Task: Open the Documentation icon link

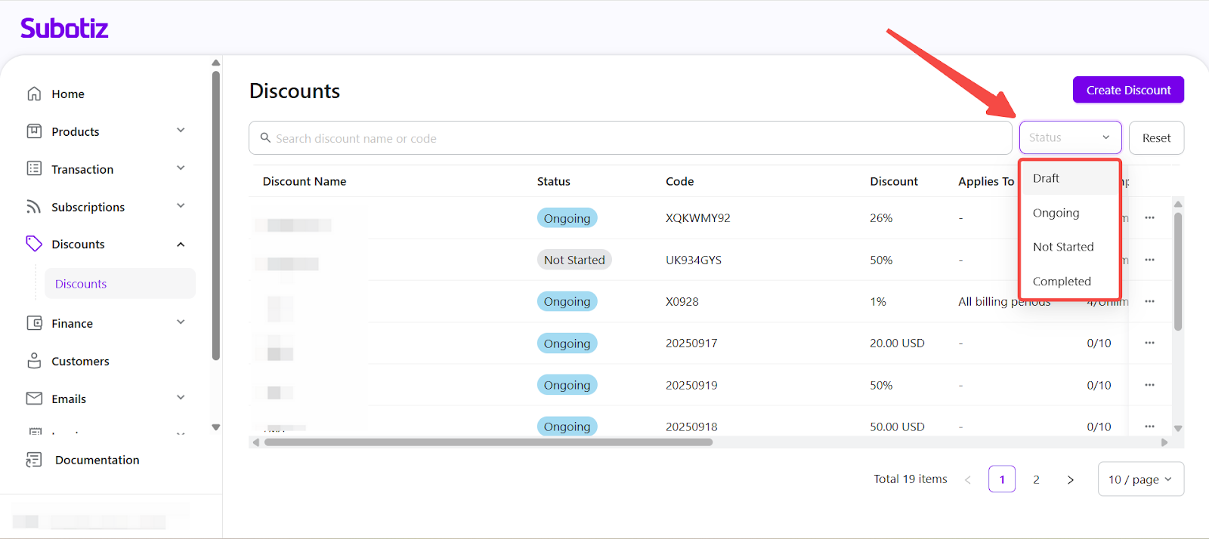Action: click(34, 460)
